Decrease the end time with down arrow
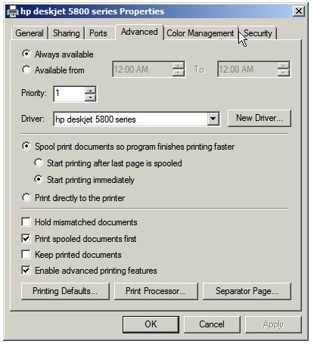This screenshot has height=347, width=314. [x=284, y=73]
